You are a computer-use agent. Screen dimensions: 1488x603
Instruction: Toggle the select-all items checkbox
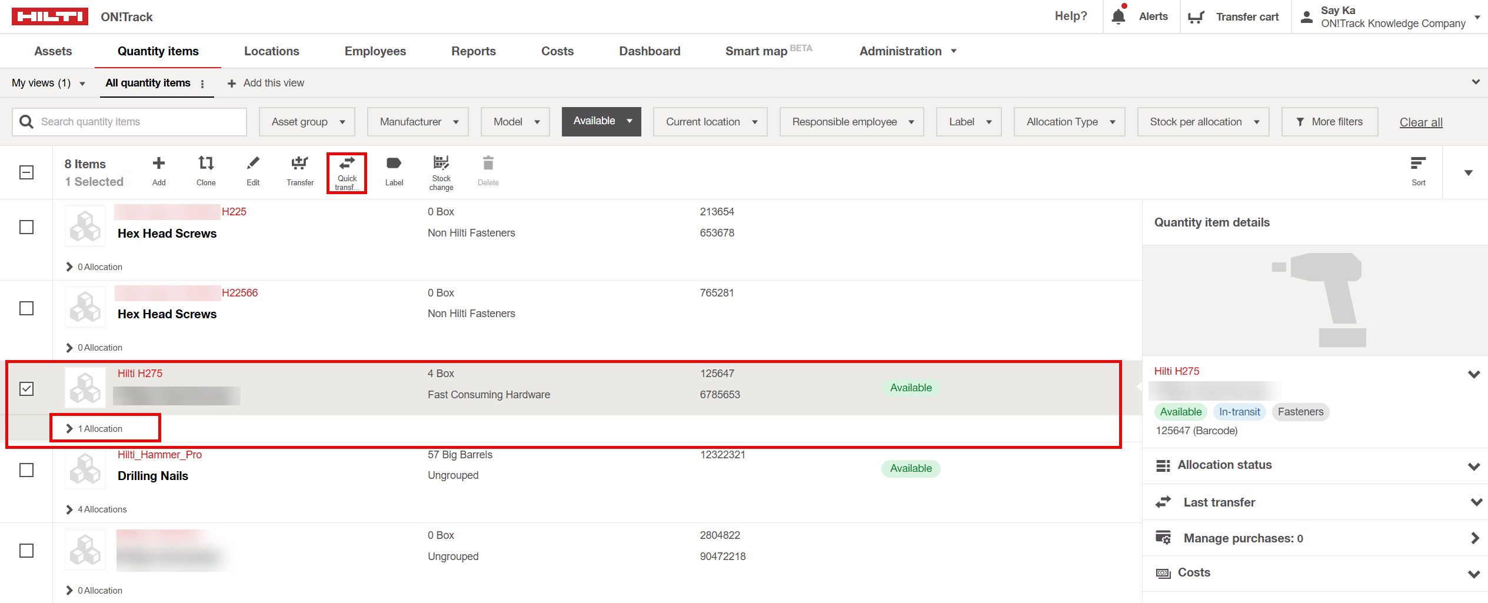tap(26, 172)
